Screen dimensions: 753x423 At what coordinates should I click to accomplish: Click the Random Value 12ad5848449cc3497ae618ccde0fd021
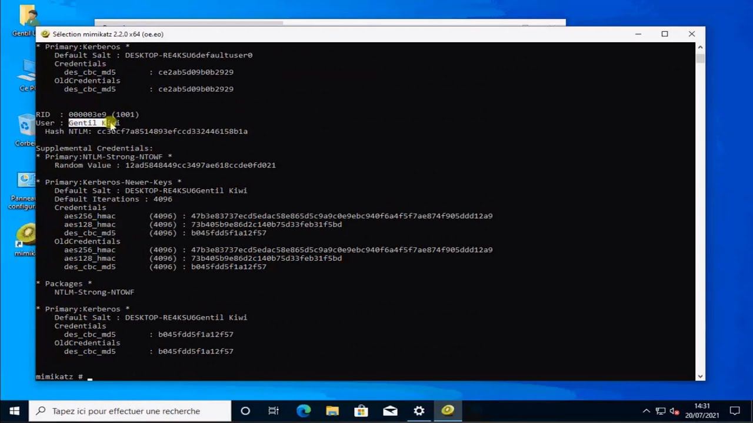click(x=201, y=166)
